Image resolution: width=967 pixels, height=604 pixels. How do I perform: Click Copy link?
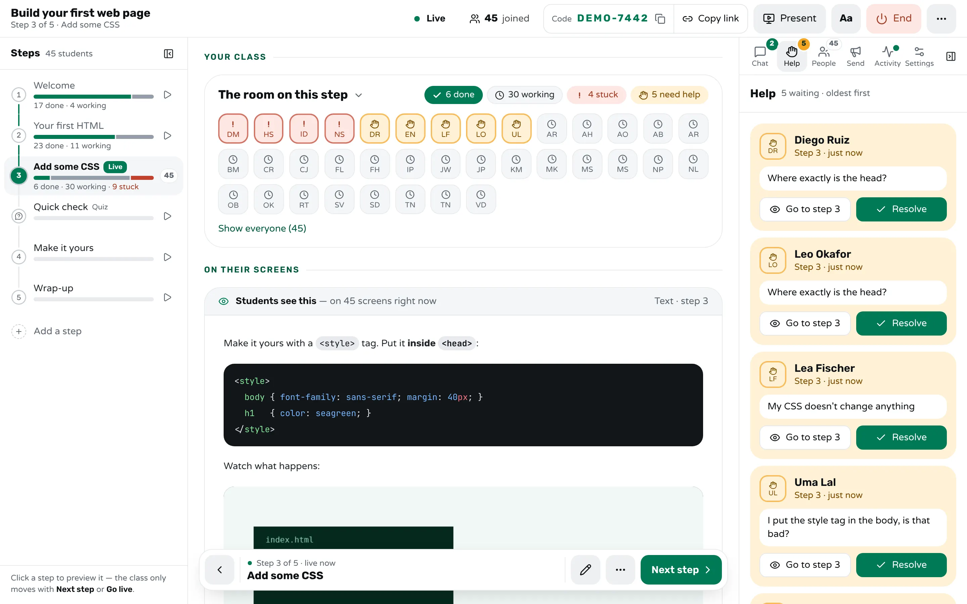710,19
